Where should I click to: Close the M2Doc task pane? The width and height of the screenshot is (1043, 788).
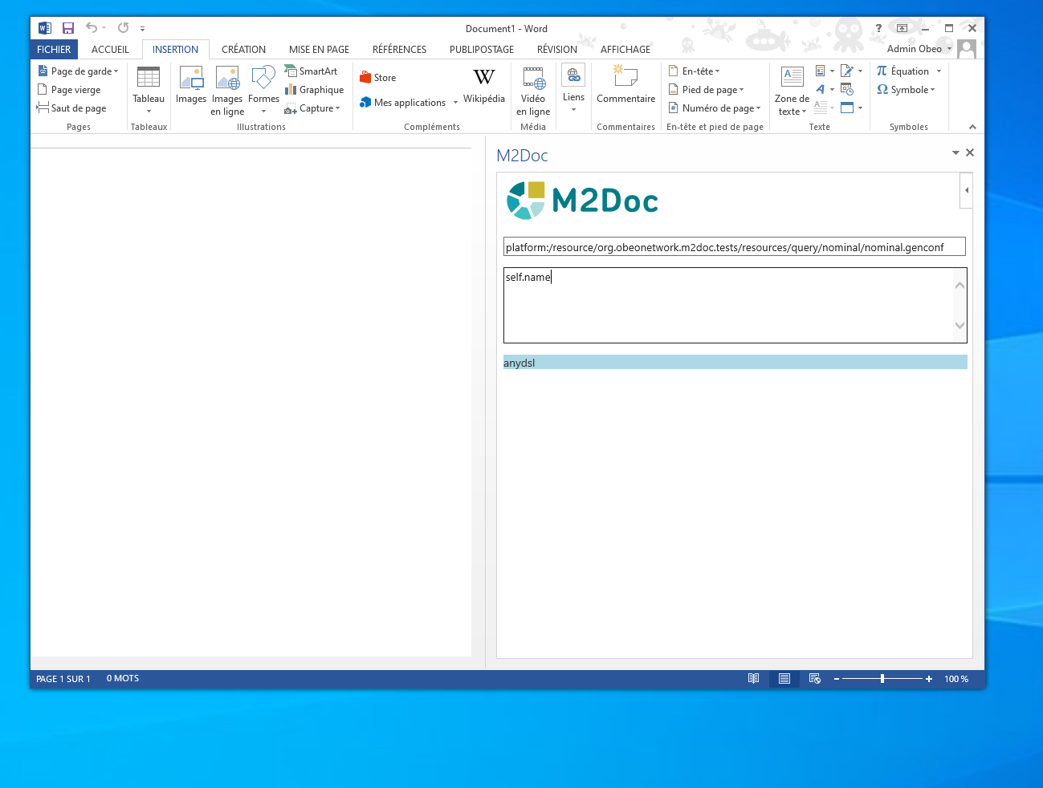pos(970,152)
